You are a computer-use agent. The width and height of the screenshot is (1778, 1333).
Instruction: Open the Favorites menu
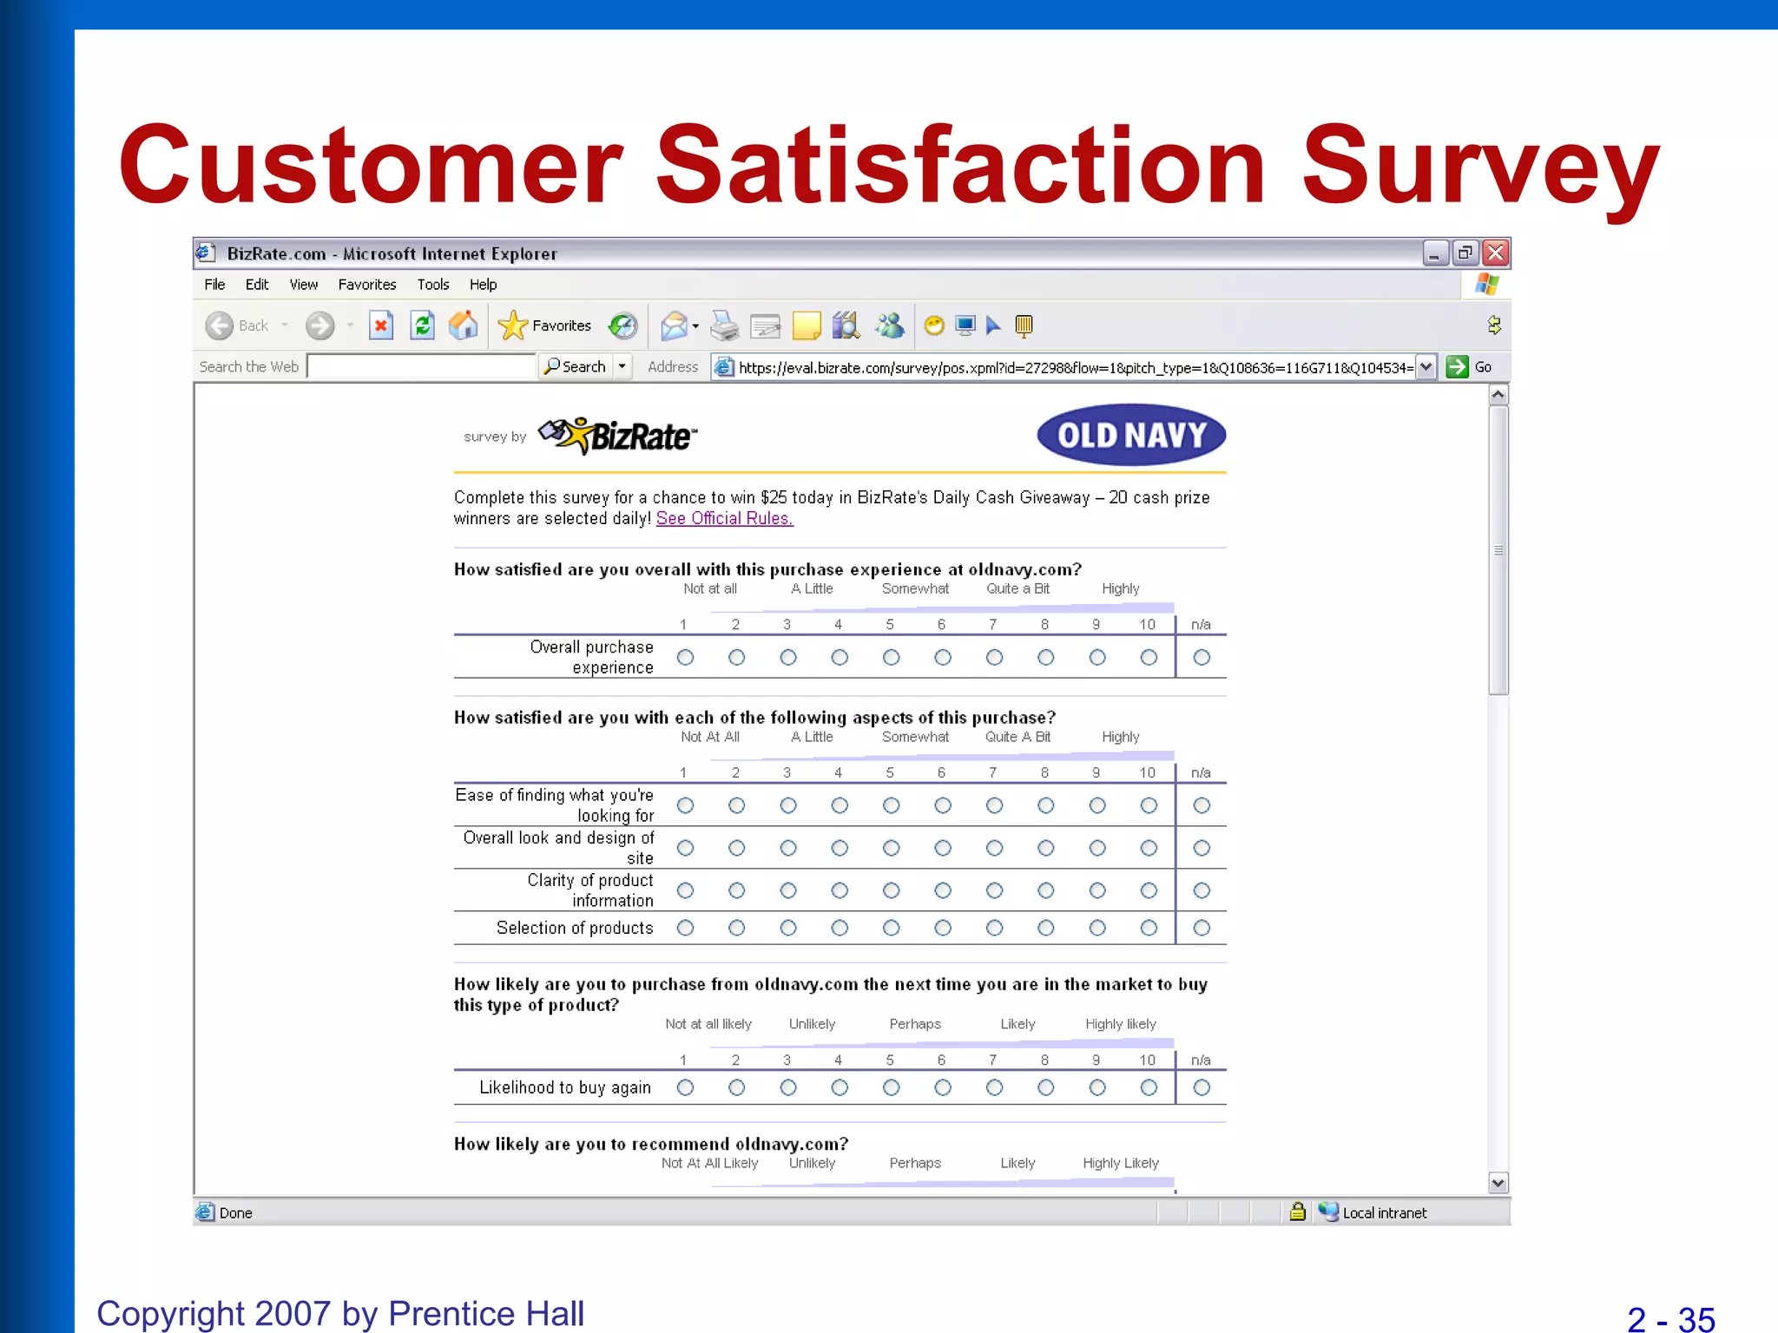coord(367,285)
